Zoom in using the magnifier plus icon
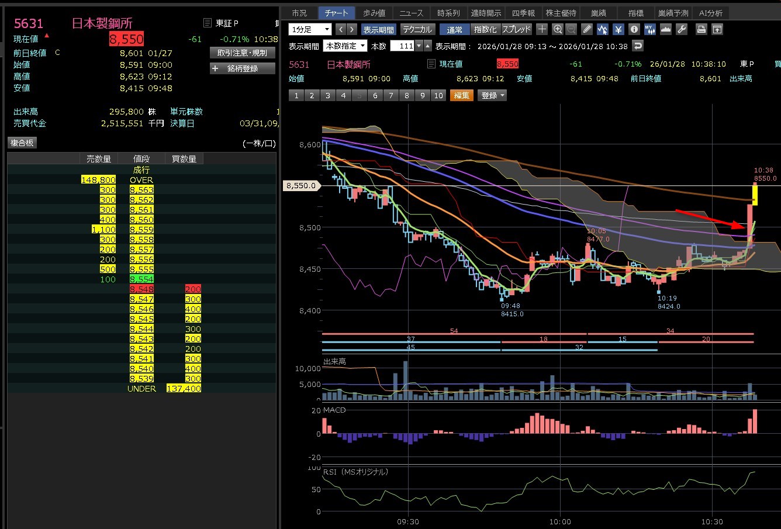Screen dimensions: 781x529 tap(558, 29)
